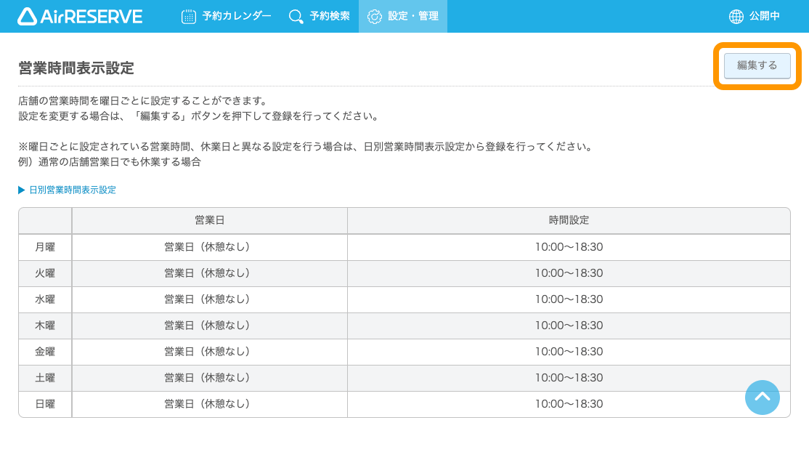Click 営業日（休憩なし） in the 水曜 row
The width and height of the screenshot is (809, 452).
(207, 299)
